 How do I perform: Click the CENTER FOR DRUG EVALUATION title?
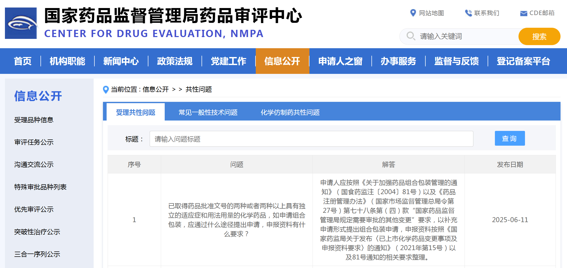(154, 34)
